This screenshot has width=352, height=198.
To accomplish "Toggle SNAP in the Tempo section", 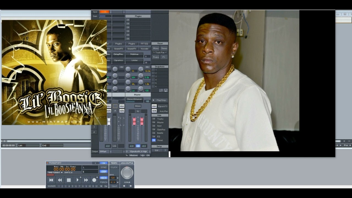I will point(114,186).
